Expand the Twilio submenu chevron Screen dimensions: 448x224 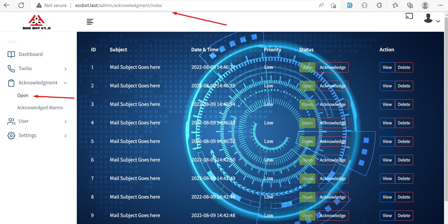[66, 69]
